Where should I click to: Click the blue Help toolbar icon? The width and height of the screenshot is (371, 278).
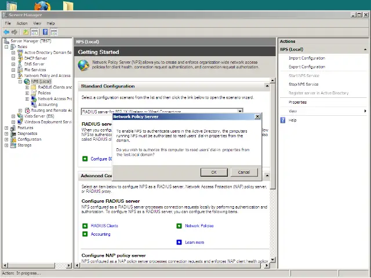[x=45, y=32]
